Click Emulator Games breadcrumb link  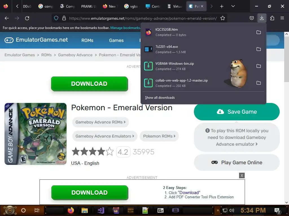(20, 55)
